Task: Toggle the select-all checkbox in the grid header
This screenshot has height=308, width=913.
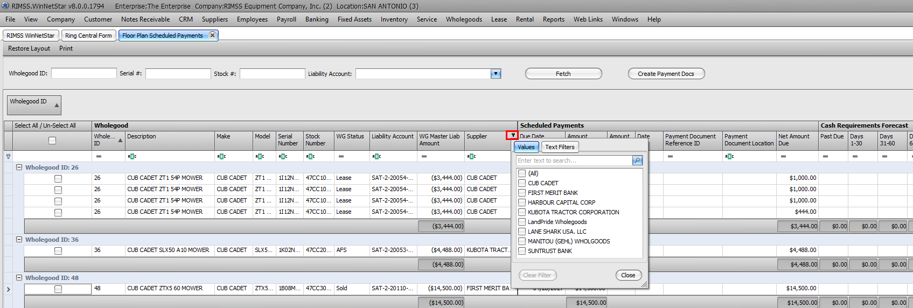Action: [52, 141]
